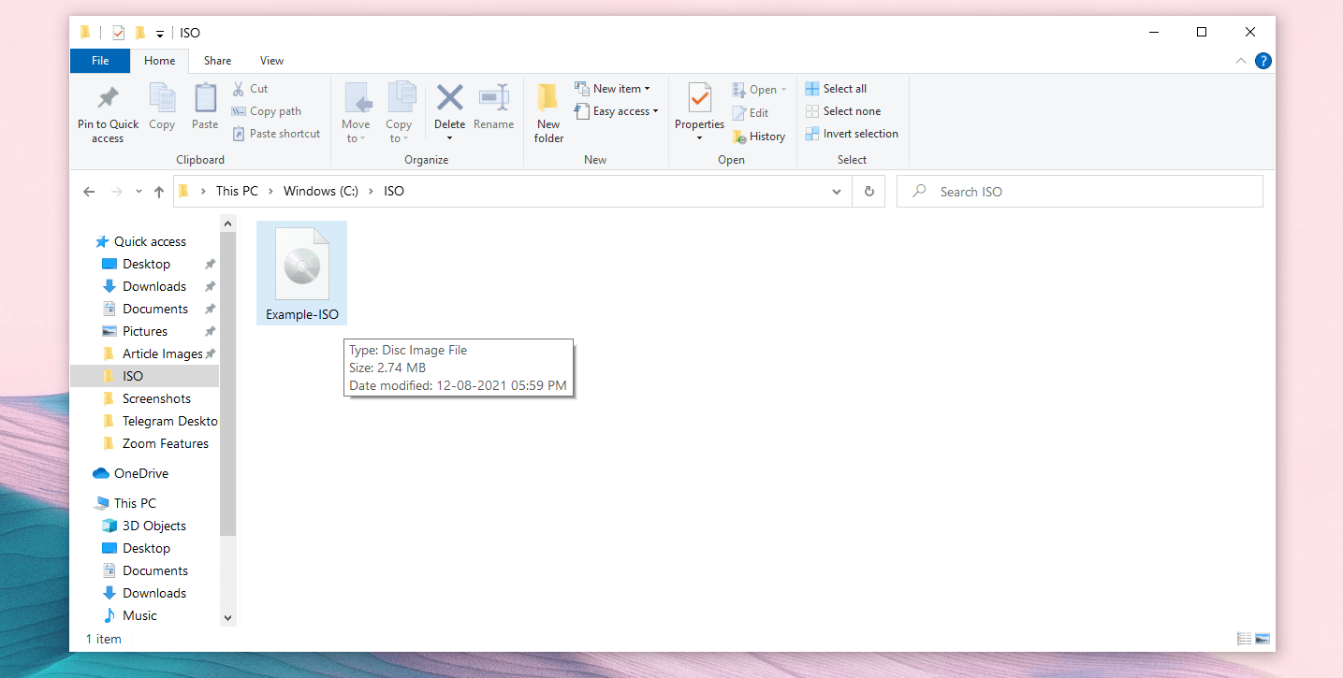Open the Move to dropdown
Image resolution: width=1343 pixels, height=678 pixels.
coord(356,113)
